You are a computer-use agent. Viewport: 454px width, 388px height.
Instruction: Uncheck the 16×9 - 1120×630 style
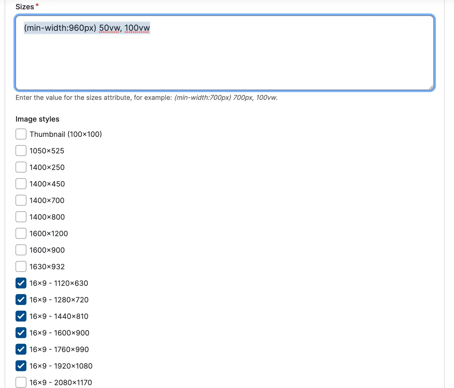pyautogui.click(x=21, y=283)
